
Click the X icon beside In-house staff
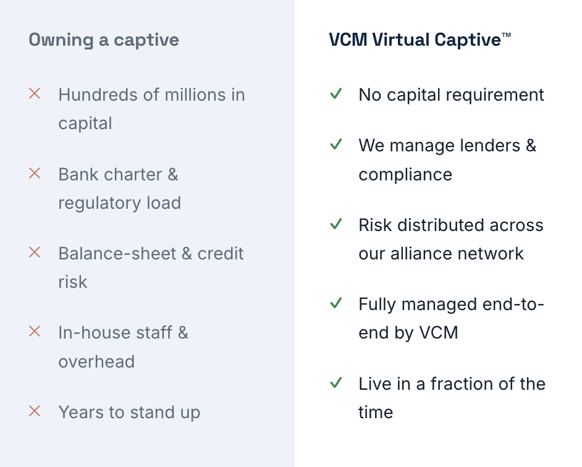tap(35, 332)
